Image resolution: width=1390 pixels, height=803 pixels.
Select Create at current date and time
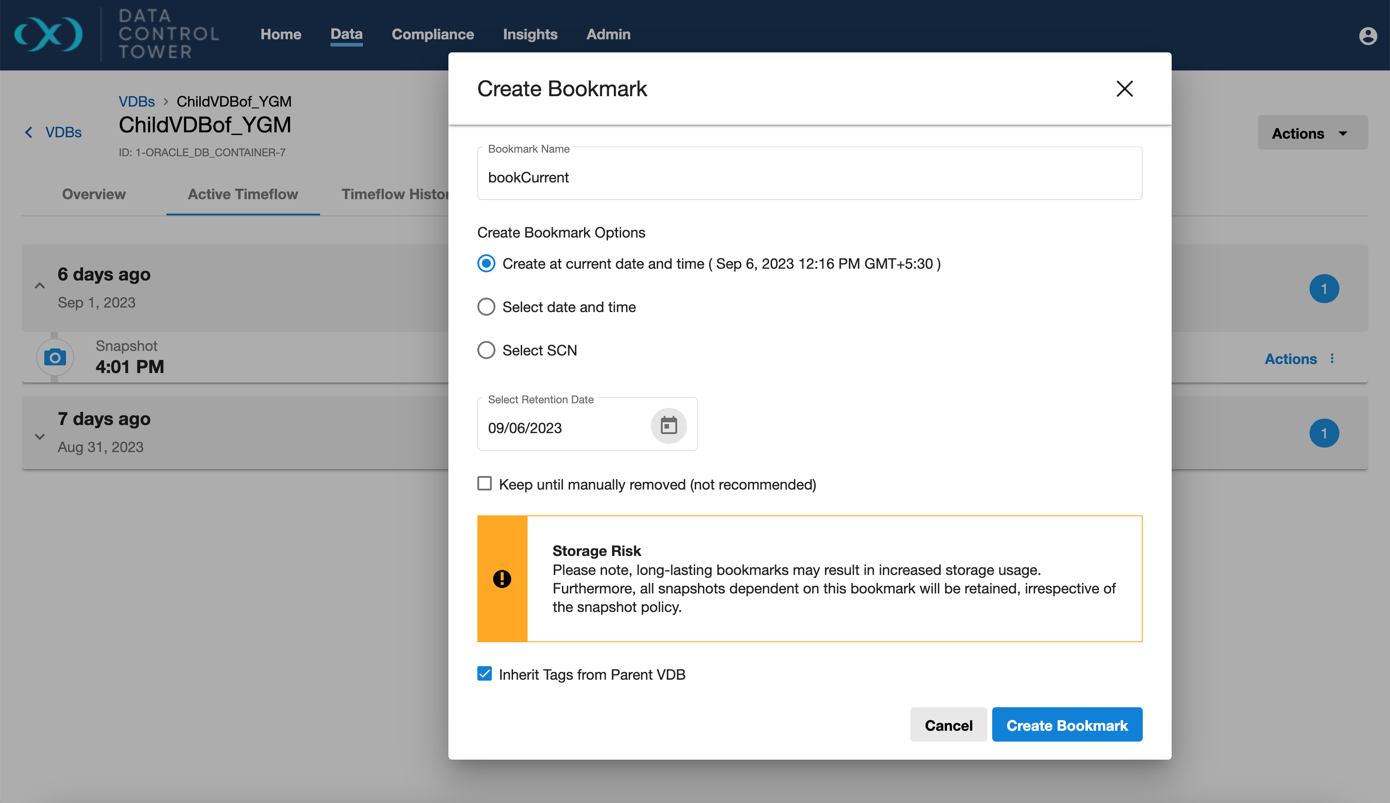coord(486,263)
